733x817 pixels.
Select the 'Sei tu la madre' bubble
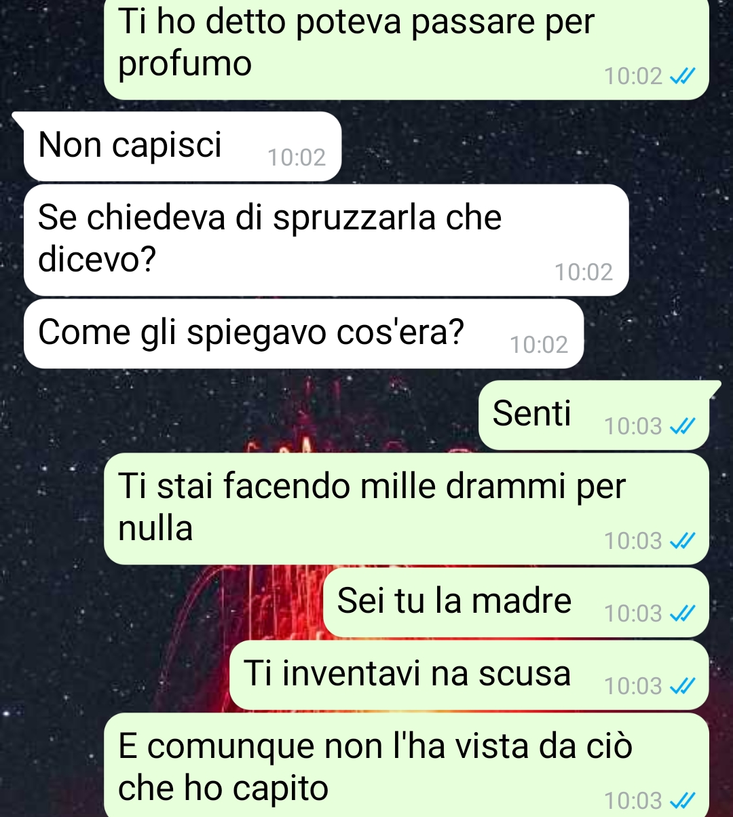click(x=515, y=603)
